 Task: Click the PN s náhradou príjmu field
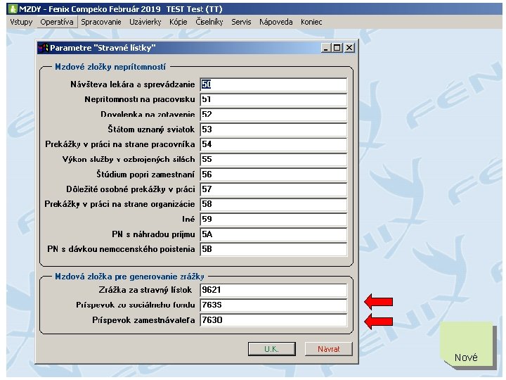pos(273,234)
